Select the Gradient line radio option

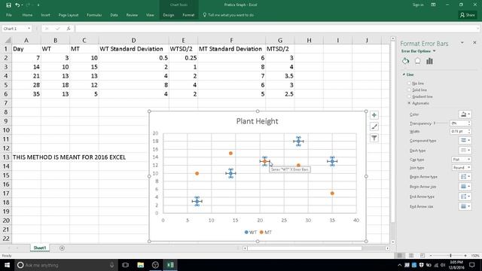pos(409,96)
